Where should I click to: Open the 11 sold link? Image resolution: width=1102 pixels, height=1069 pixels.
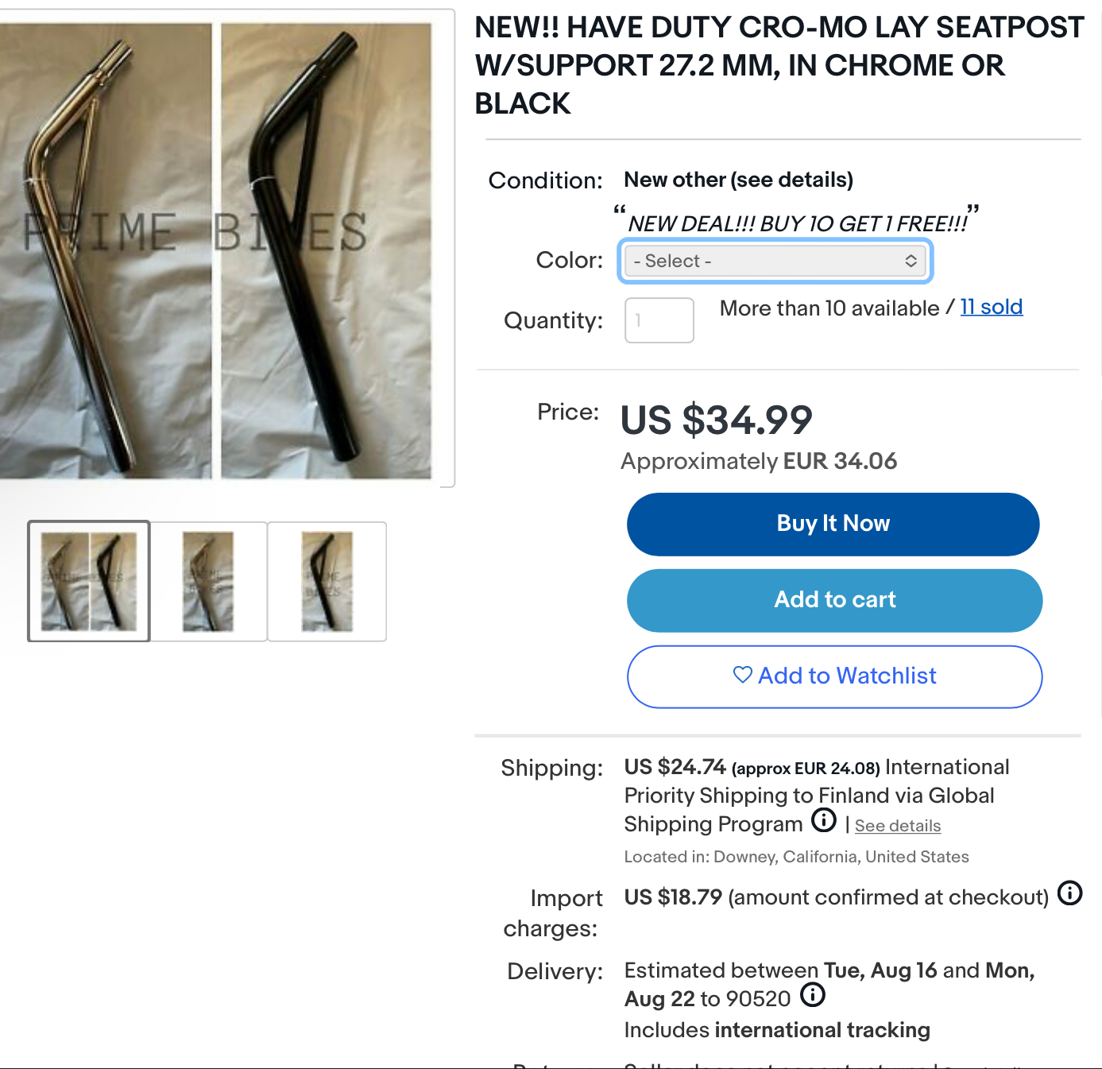click(x=991, y=307)
